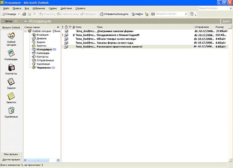Click the folder list horizontal scrollbar thumb
Screen dimensions: 233x168
click(x=38, y=160)
